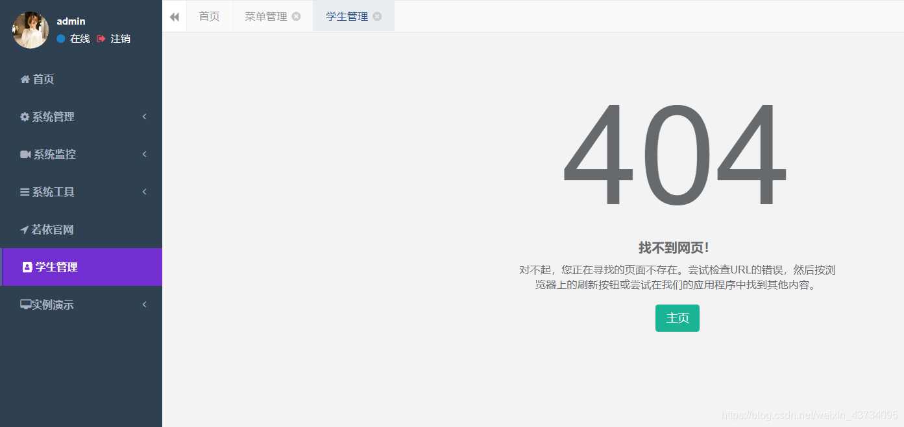Click the paper-plane icon for 若依官网
The height and width of the screenshot is (427, 904).
(x=25, y=229)
